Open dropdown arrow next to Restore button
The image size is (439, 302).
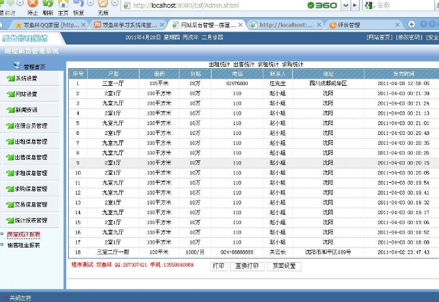(x=90, y=3)
